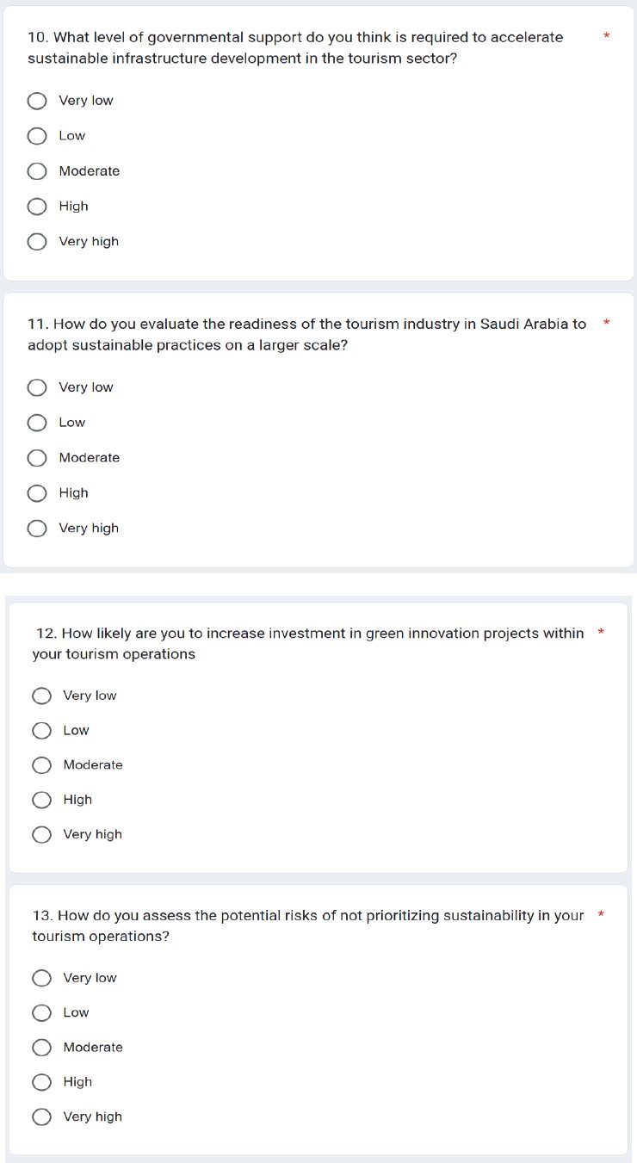The height and width of the screenshot is (1163, 637).
Task: Choose 'Low' for question 12
Action: click(41, 731)
